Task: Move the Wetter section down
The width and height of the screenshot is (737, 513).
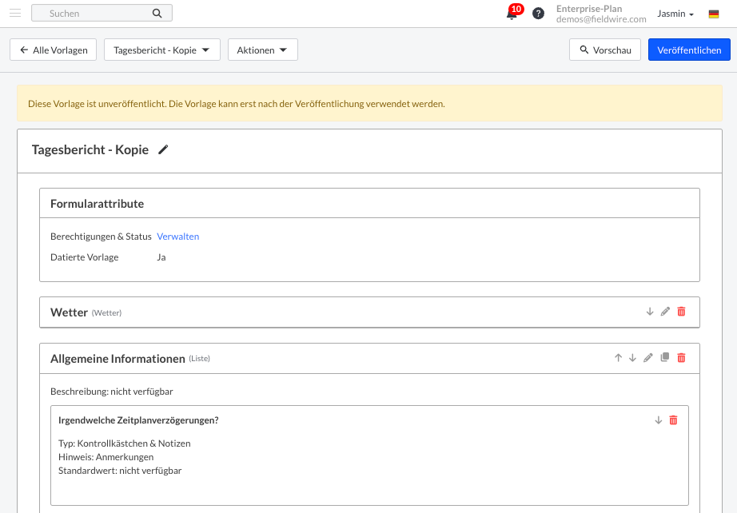Action: tap(650, 312)
